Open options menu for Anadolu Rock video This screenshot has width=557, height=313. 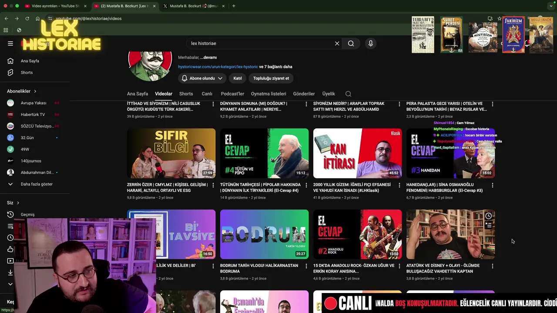399,266
